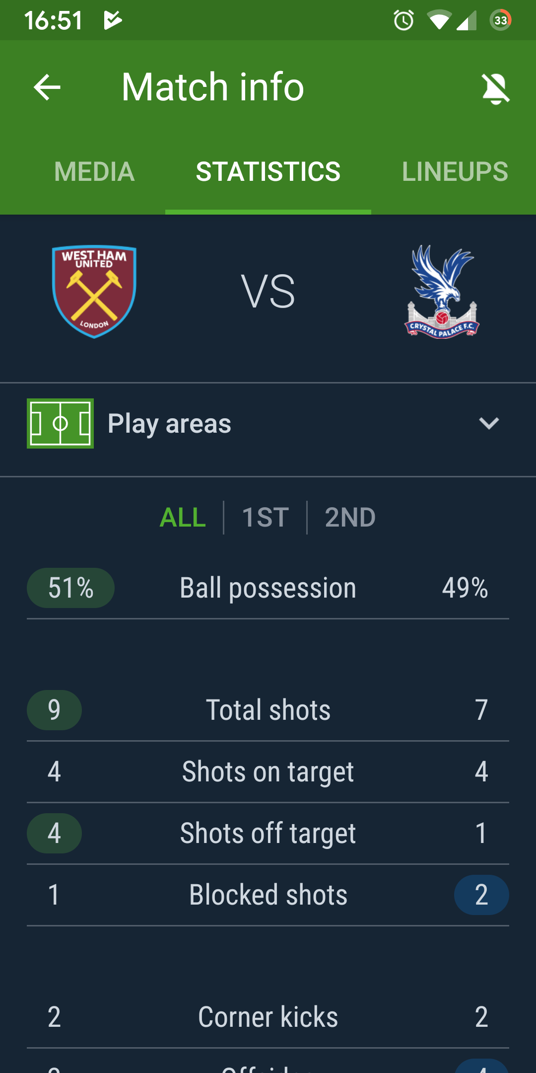
Task: Select 1ST half filter
Action: (x=266, y=518)
